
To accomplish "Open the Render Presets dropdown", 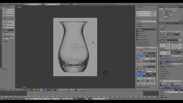I will pyautogui.click(x=169, y=40).
